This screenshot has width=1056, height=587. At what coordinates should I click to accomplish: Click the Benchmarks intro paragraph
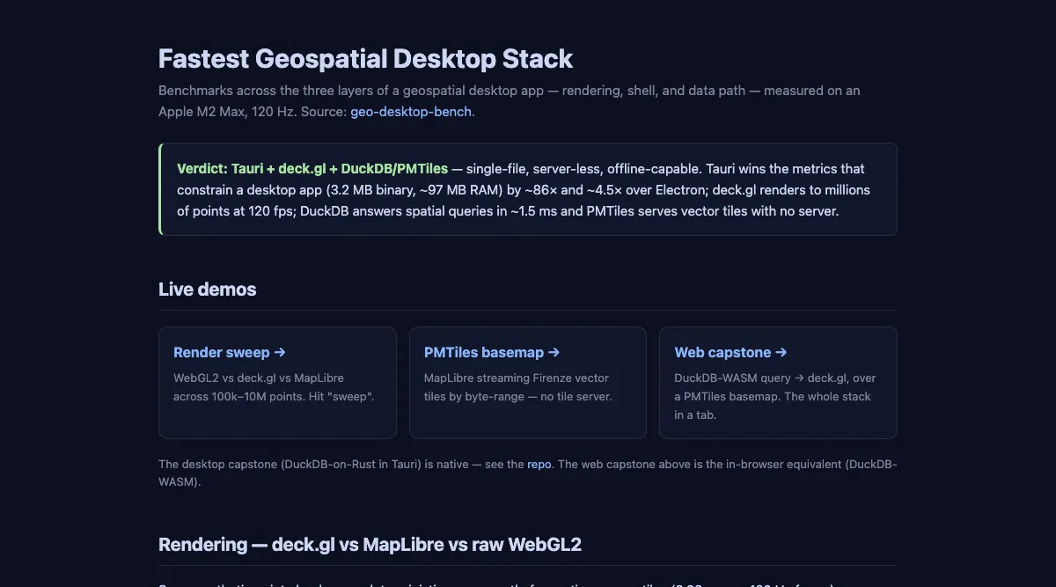pos(510,101)
